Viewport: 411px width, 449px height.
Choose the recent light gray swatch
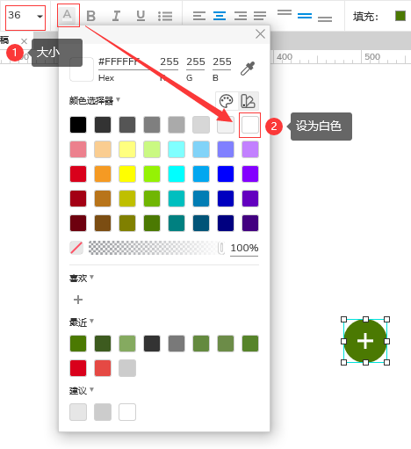pyautogui.click(x=127, y=368)
